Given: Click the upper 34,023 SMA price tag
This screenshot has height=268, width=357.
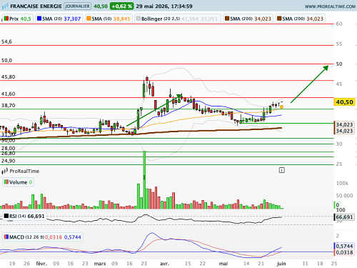Looking at the screenshot, I should point(344,124).
